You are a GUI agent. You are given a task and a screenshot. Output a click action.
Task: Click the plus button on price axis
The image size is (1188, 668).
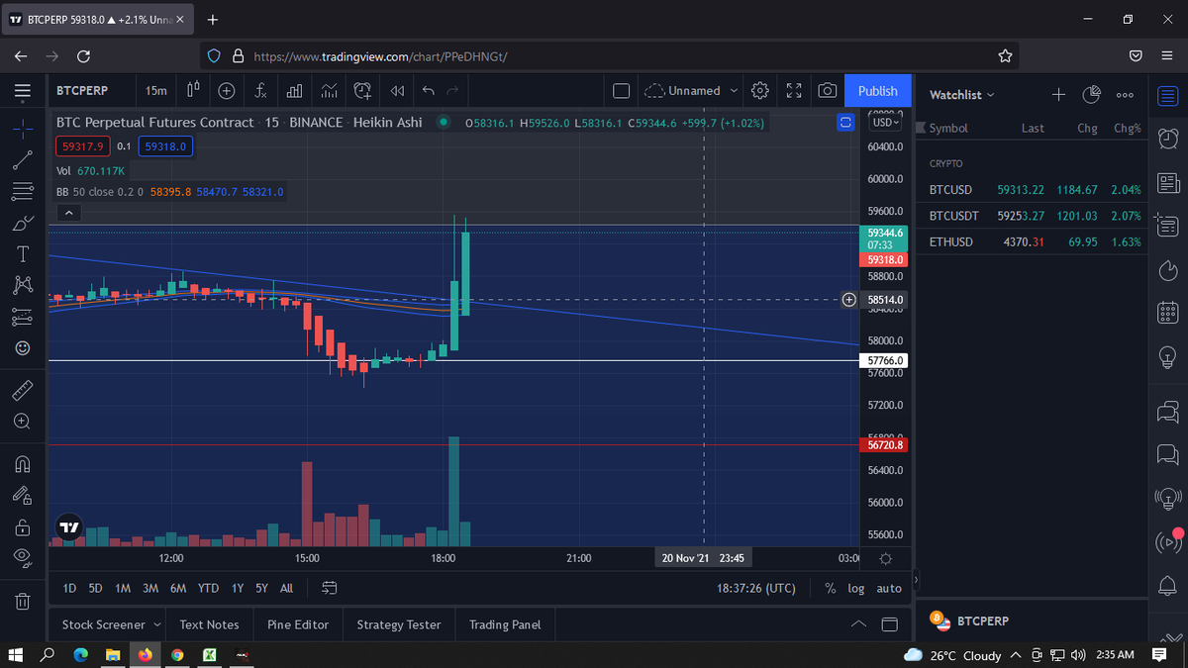click(x=848, y=299)
